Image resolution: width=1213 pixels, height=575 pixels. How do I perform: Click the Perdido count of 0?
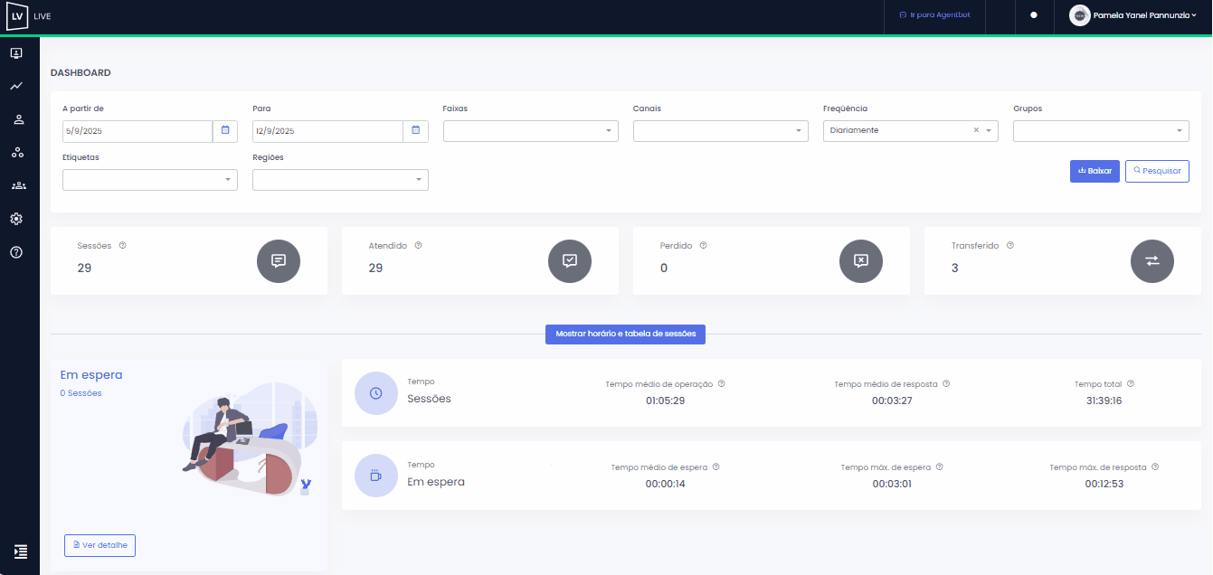coord(664,268)
